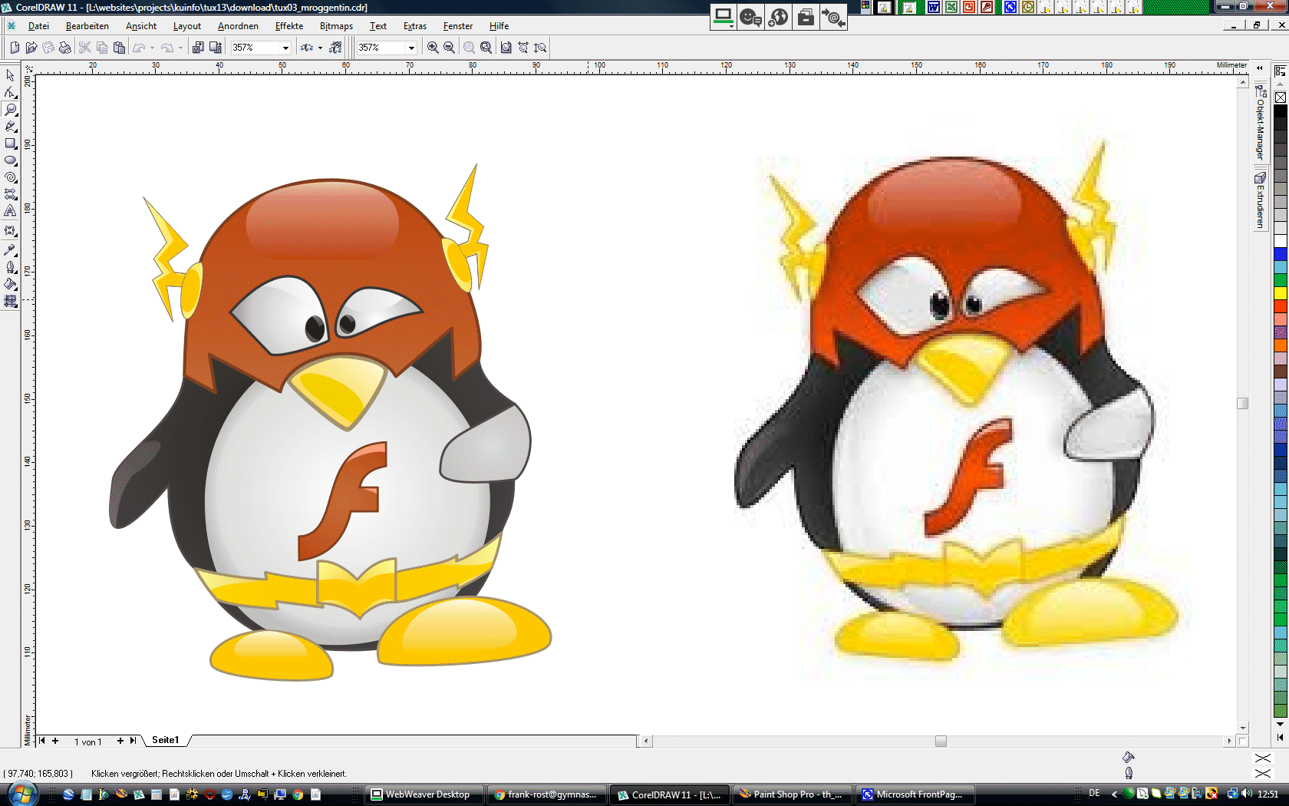Open the Objekt-Manager docker tab
1289x806 pixels.
click(x=1260, y=123)
